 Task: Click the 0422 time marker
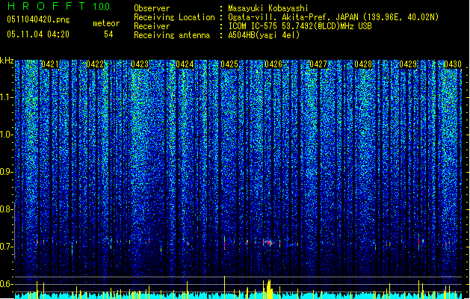(95, 64)
